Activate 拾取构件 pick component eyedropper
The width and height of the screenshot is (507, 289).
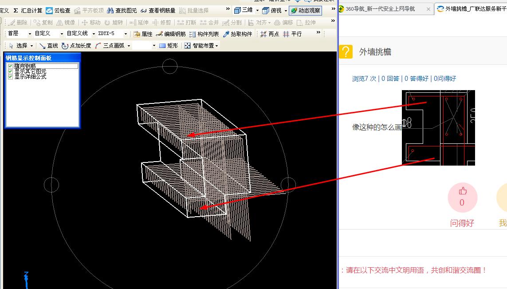point(237,34)
